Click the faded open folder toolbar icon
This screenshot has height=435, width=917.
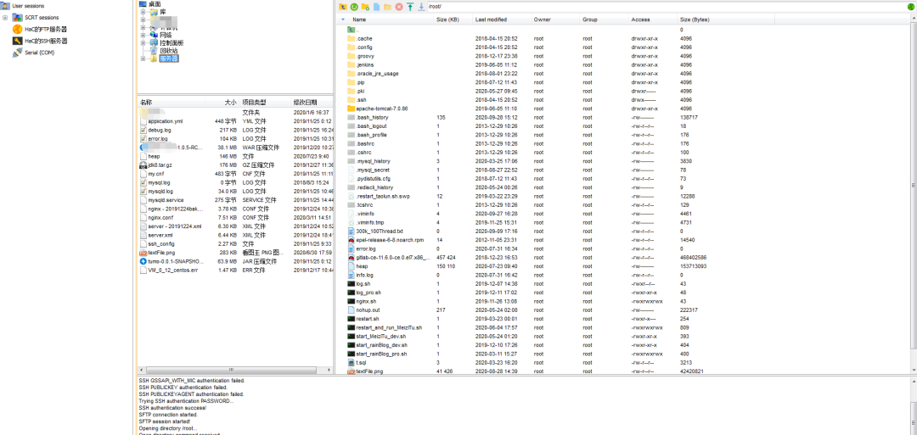coord(387,7)
